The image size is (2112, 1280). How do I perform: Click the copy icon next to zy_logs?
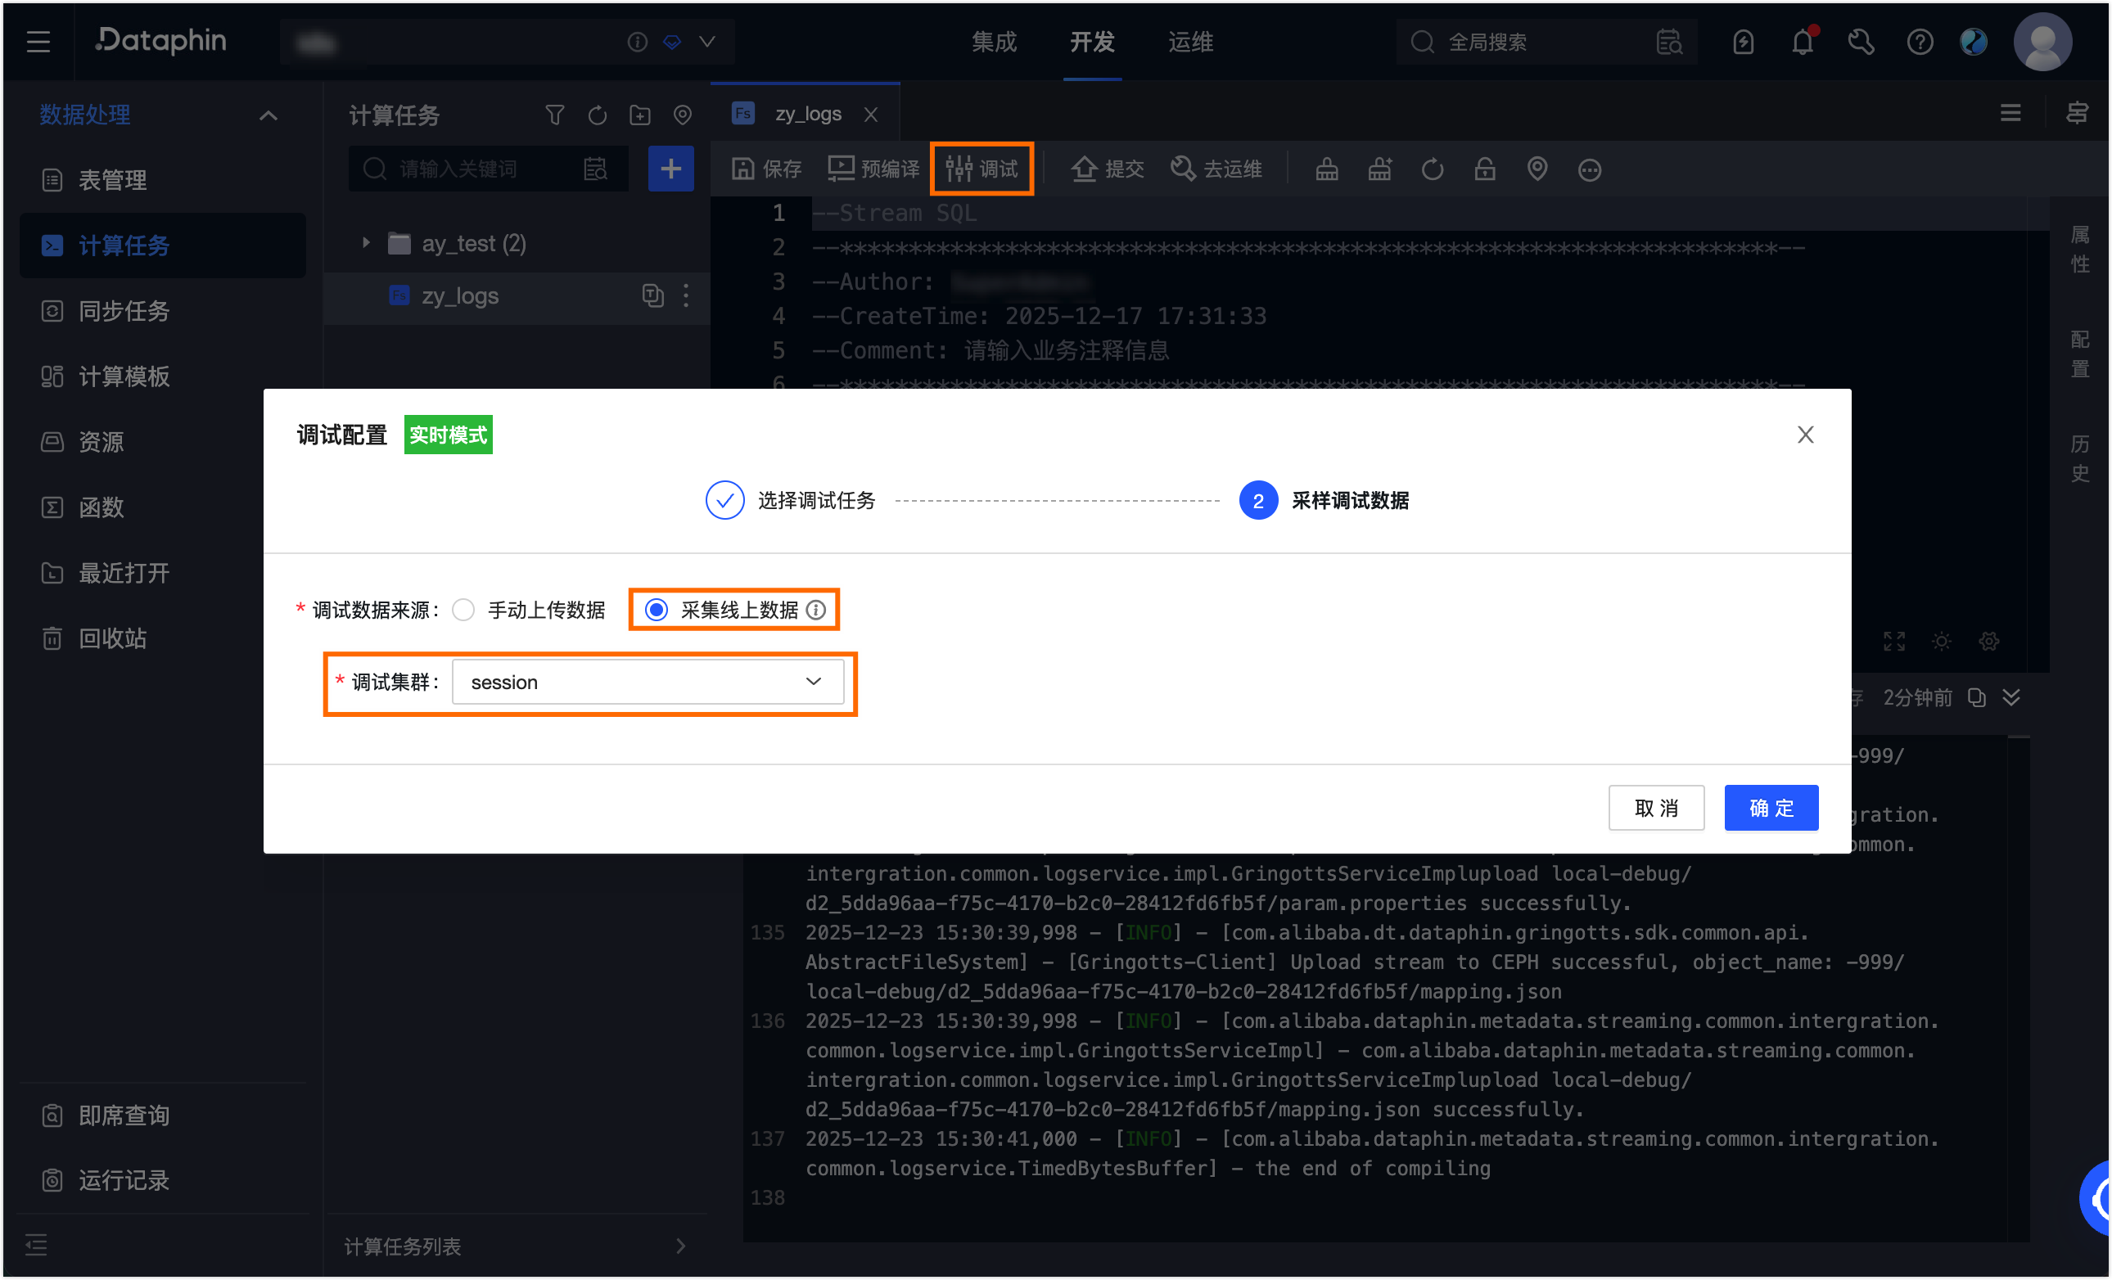click(652, 295)
